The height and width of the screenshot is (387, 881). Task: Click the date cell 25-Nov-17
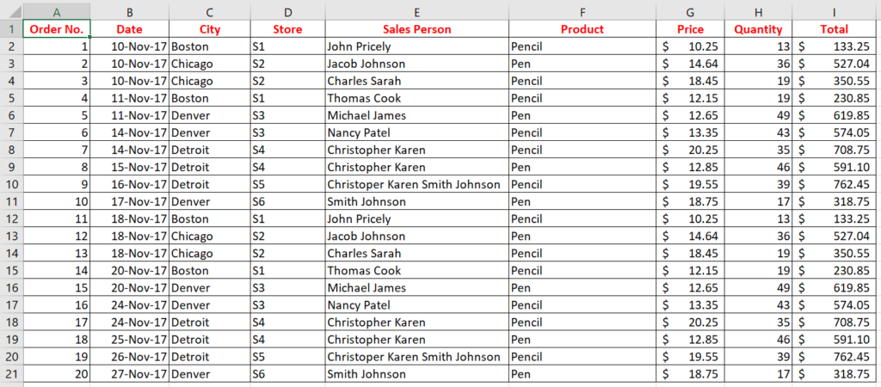coord(129,339)
